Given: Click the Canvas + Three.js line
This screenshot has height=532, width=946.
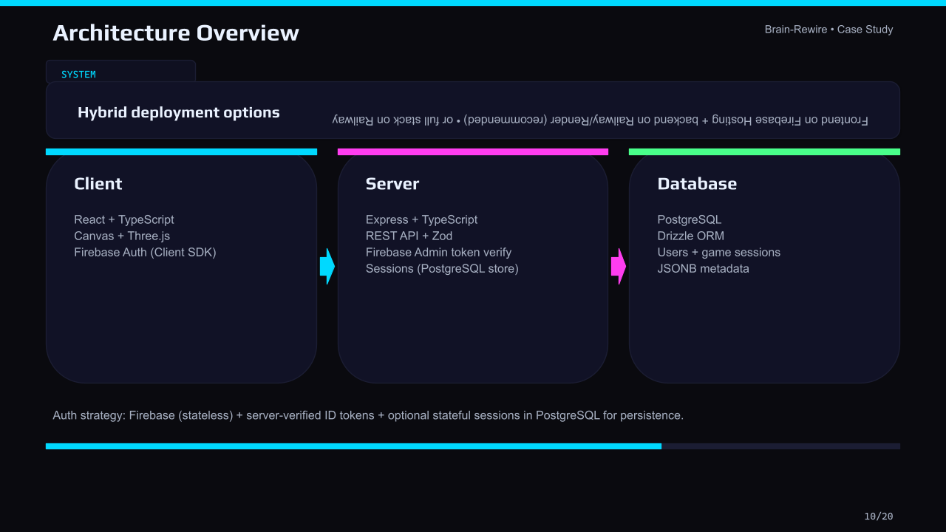Looking at the screenshot, I should 122,236.
